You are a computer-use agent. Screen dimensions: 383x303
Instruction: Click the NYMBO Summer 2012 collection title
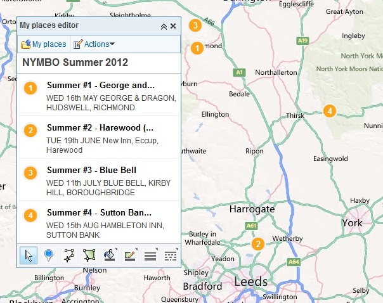pyautogui.click(x=75, y=63)
